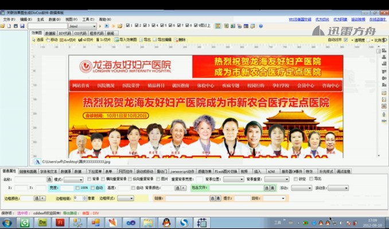
Task: Toggle the 自动对齐 auto-align checkbox
Action: coord(345,40)
